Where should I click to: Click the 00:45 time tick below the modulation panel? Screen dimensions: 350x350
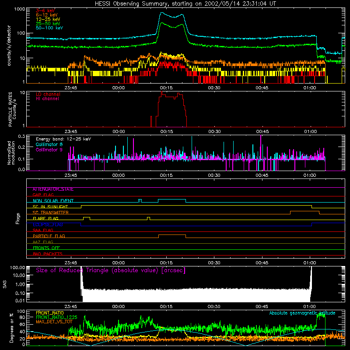click(x=262, y=175)
